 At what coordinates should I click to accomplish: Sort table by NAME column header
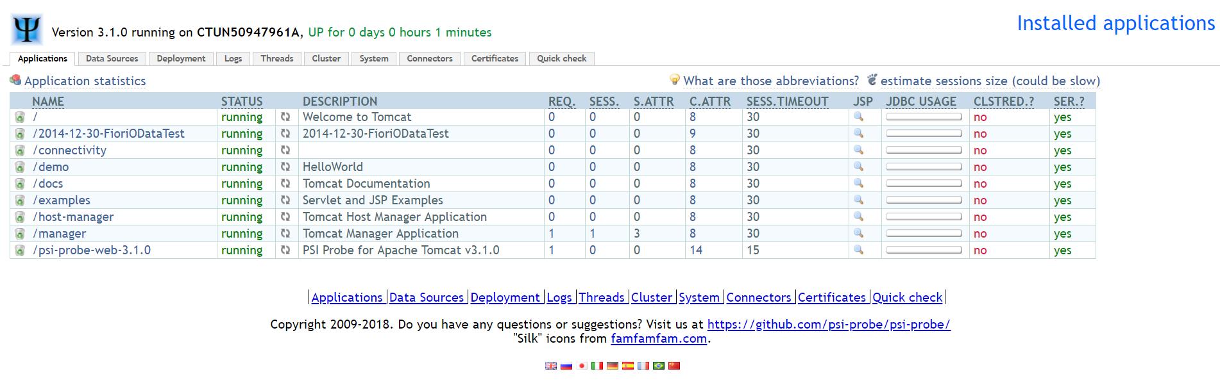[x=48, y=101]
